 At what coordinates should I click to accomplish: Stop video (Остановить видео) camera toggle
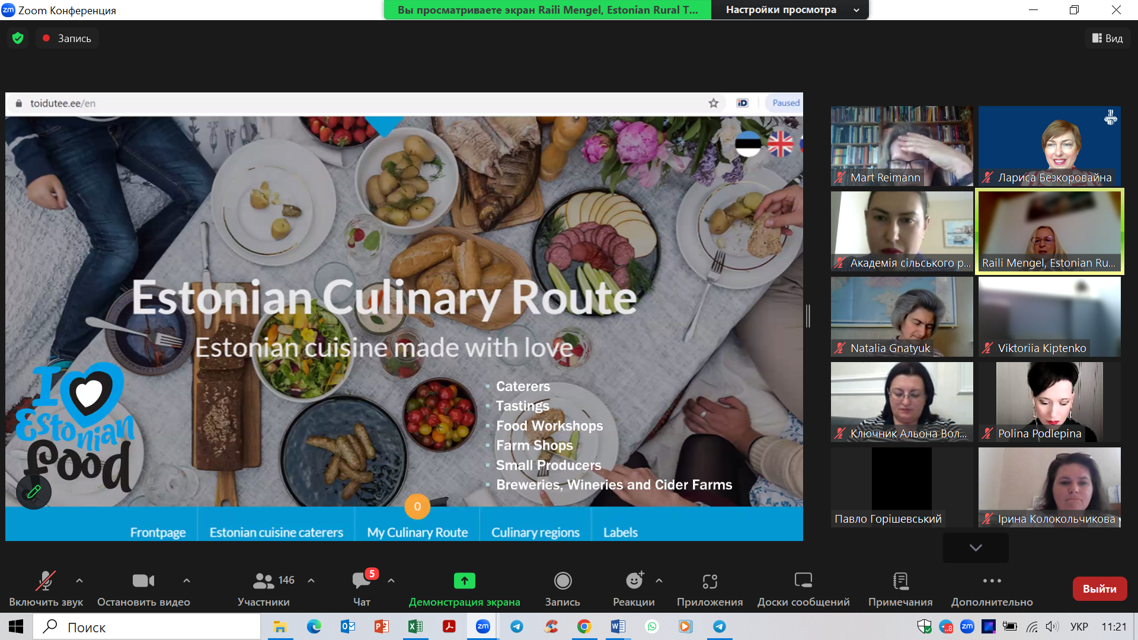(143, 581)
